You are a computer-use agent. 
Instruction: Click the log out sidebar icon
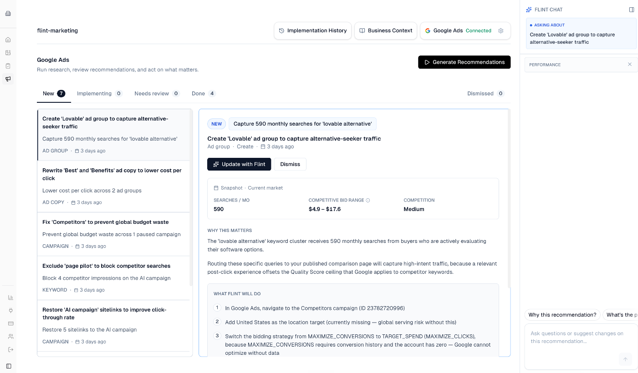10,349
